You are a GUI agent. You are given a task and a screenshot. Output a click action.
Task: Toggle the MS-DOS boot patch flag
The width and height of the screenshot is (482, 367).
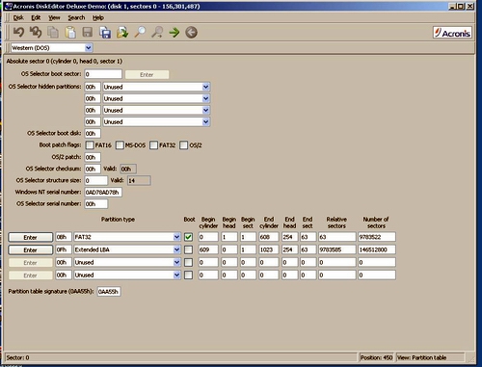click(x=120, y=145)
